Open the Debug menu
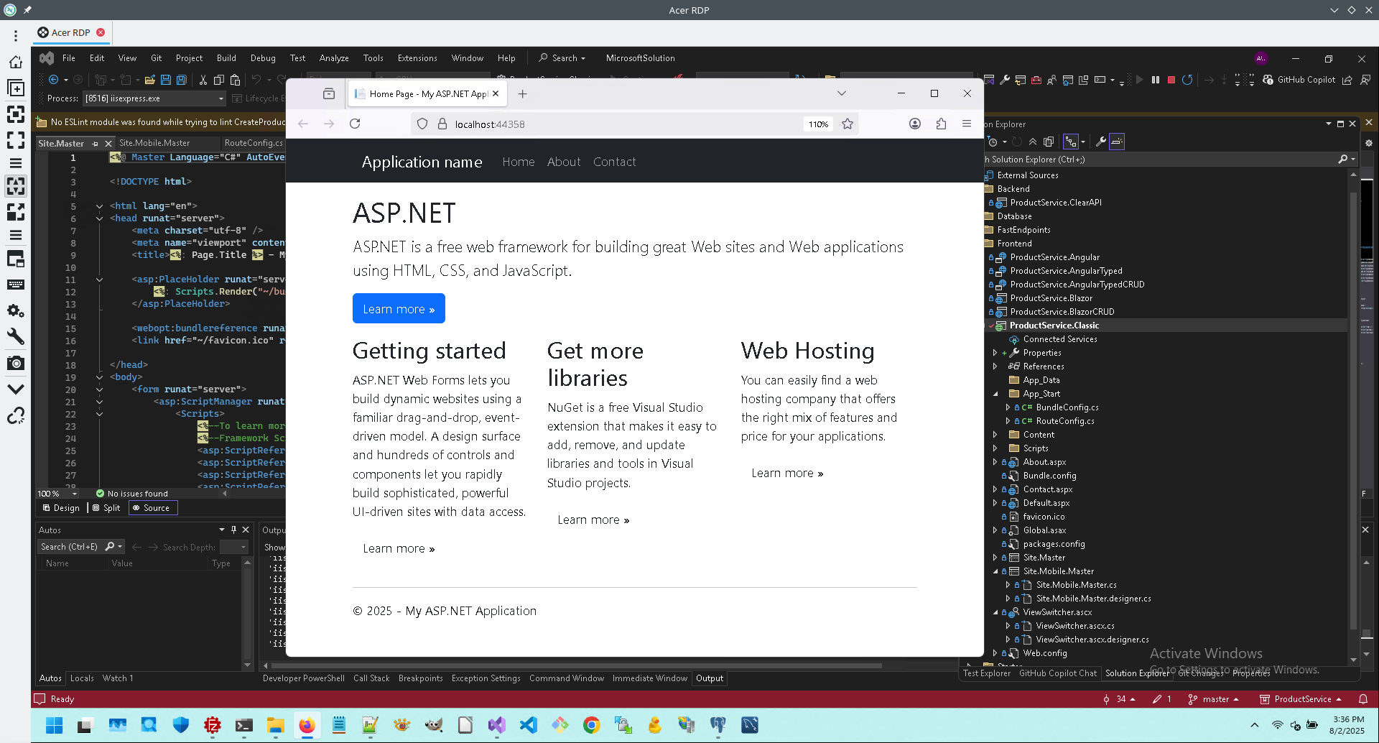The image size is (1379, 743). point(263,58)
